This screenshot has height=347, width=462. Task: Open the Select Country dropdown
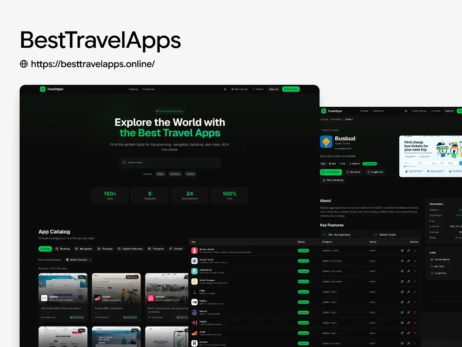(79, 259)
